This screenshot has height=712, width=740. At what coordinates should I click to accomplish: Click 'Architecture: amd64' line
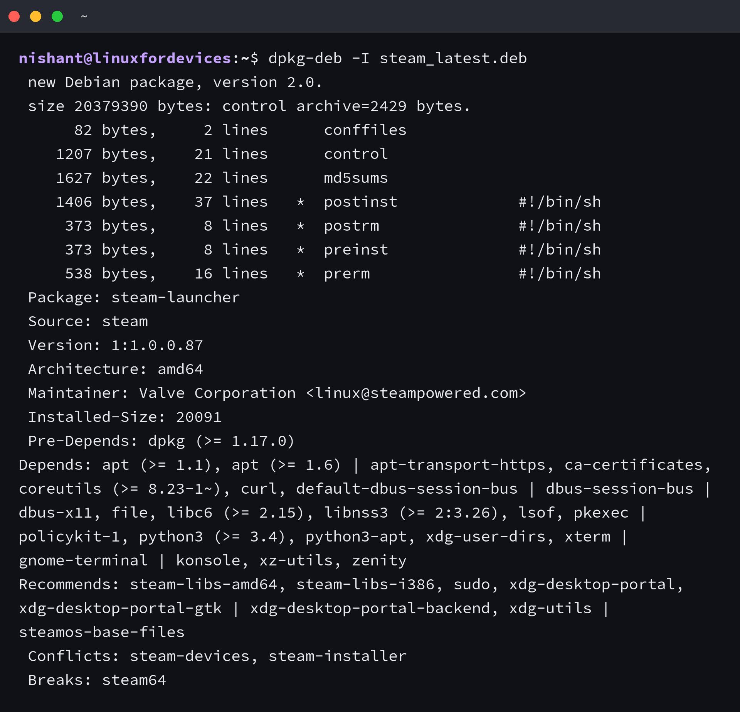click(116, 369)
